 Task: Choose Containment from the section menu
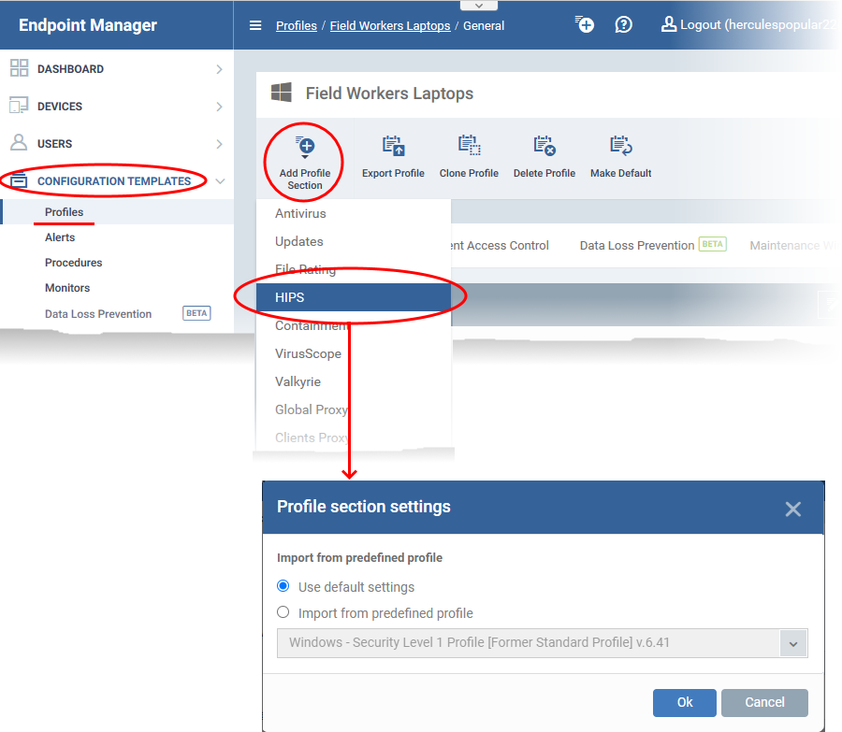pos(354,325)
